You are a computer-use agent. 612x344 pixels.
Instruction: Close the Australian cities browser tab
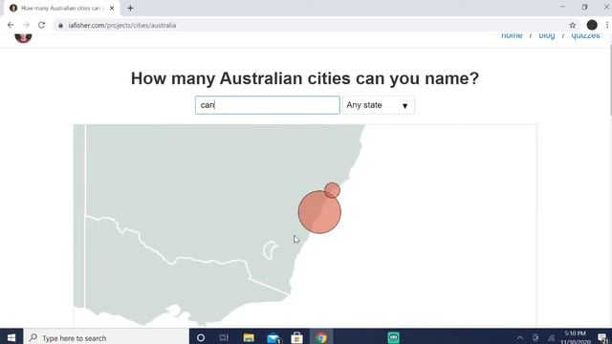coord(112,8)
